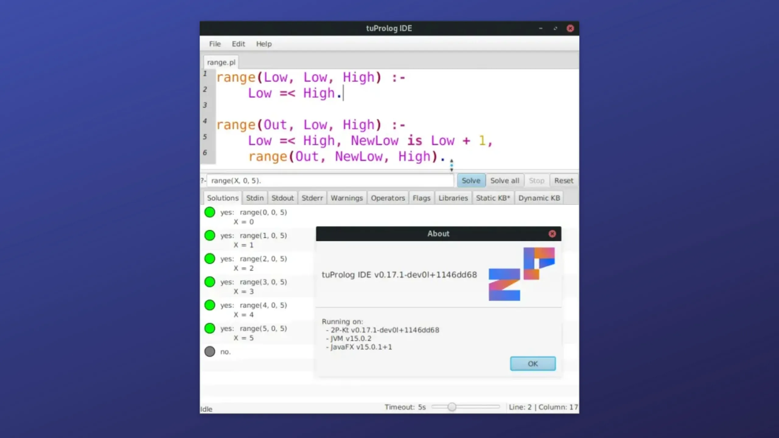Click 'Low =< High.' on editor line 2
Screen dimensions: 779x438
pos(295,93)
